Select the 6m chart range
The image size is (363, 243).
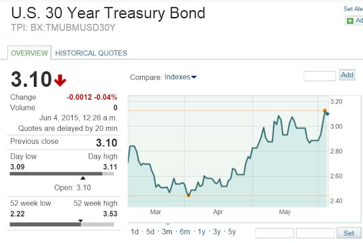[185, 232]
